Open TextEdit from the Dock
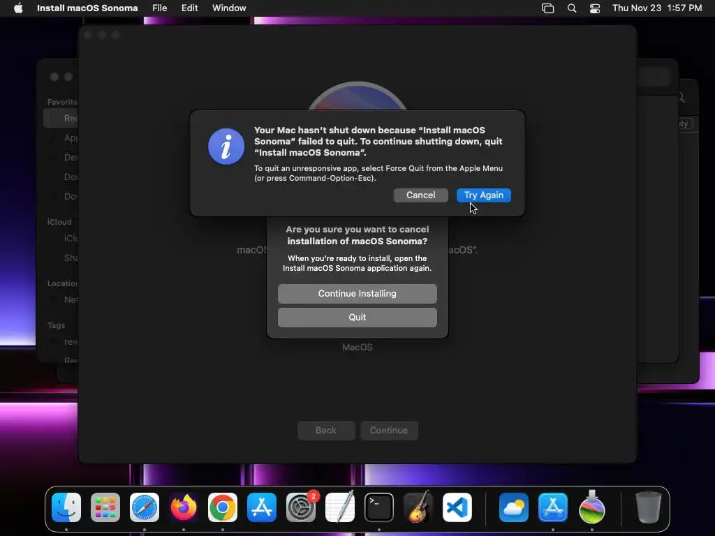The width and height of the screenshot is (715, 536). [x=340, y=507]
